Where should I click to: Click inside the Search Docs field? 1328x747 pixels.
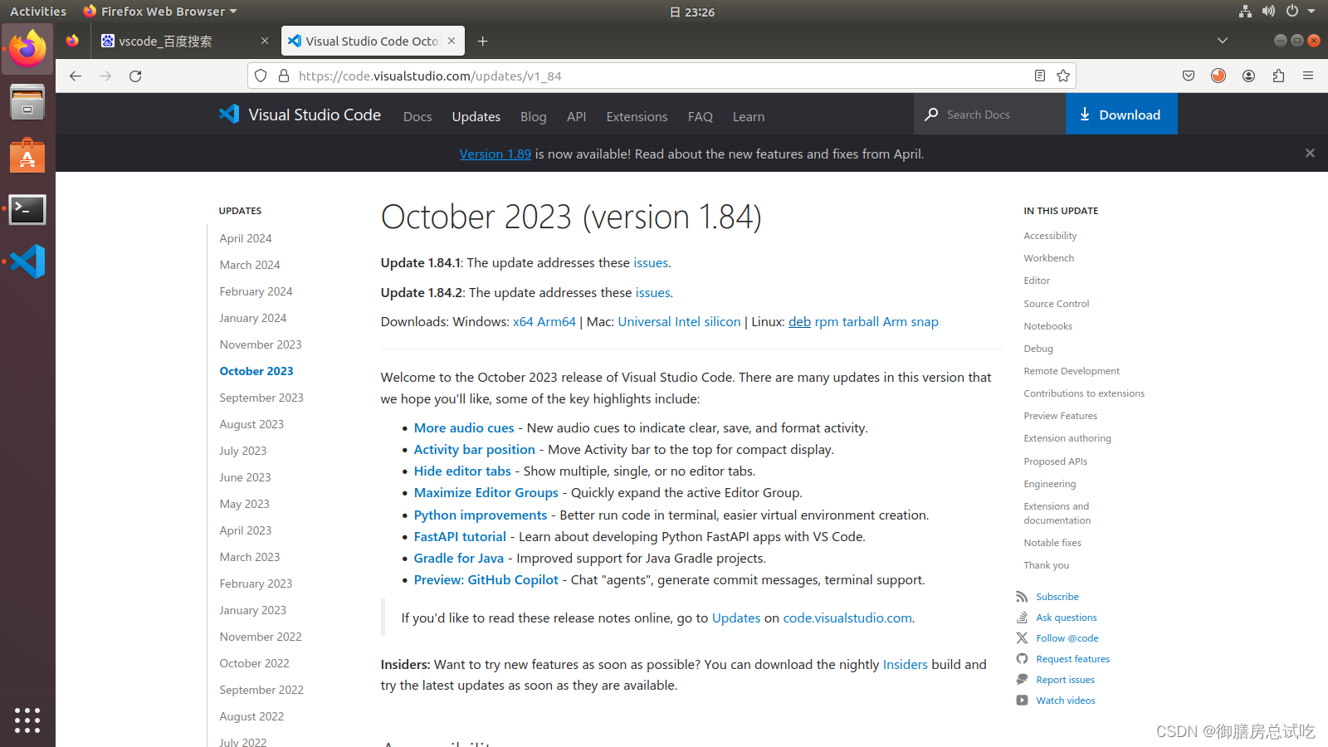pos(988,114)
